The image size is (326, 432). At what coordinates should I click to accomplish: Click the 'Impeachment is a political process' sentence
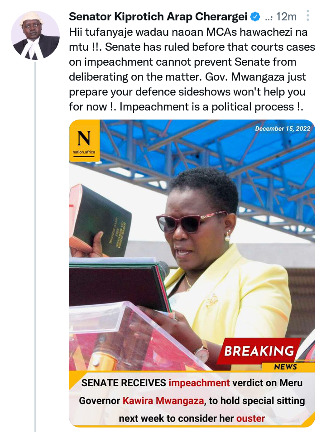click(x=211, y=107)
